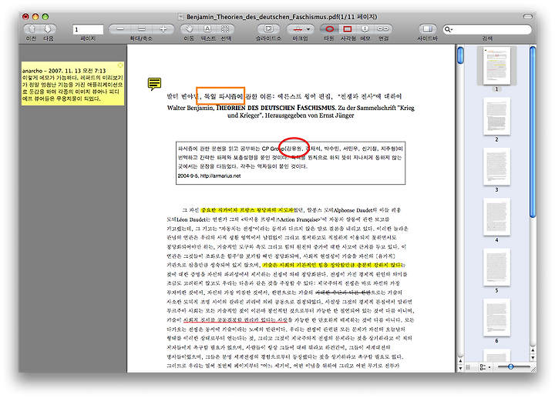Screen dimensions: 555x398
Task: Select the hand move tool (이동)
Action: (190, 28)
